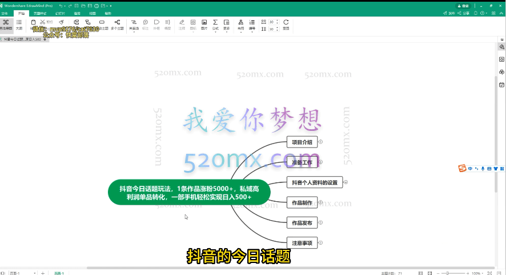Screen dimensions: 506x275
Task: Insert a Picture (图片)
Action: pyautogui.click(x=204, y=25)
